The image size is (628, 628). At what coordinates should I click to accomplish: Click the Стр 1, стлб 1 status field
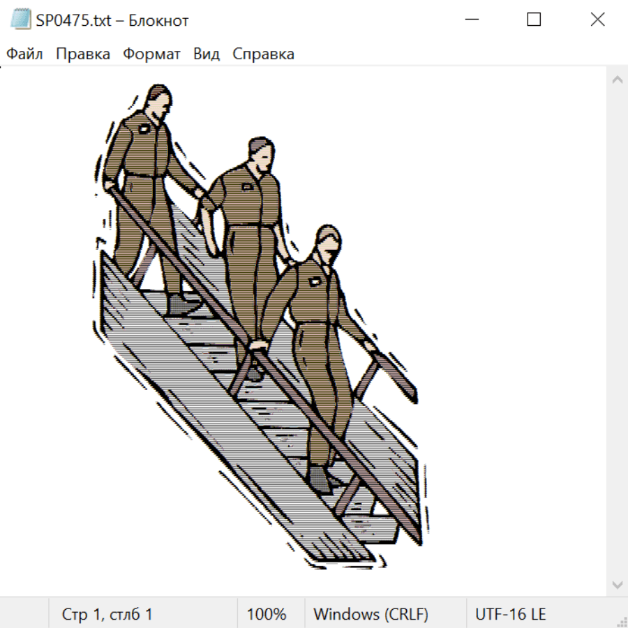click(107, 614)
